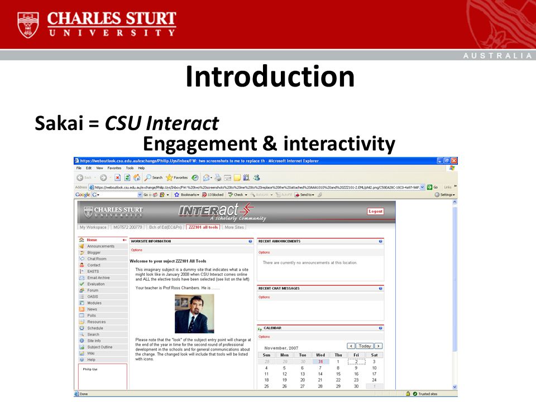Click the Print toolbar icon
Viewport: 536px width, 402px height.
[218, 178]
